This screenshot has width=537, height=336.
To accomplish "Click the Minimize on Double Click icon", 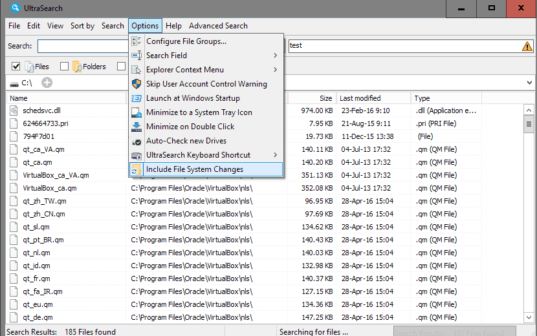I will 137,127.
